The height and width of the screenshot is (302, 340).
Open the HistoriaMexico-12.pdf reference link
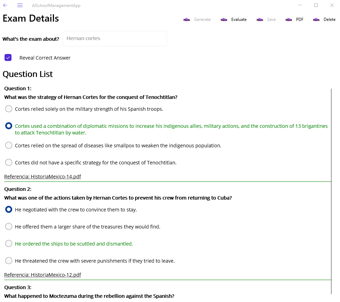[x=42, y=275]
